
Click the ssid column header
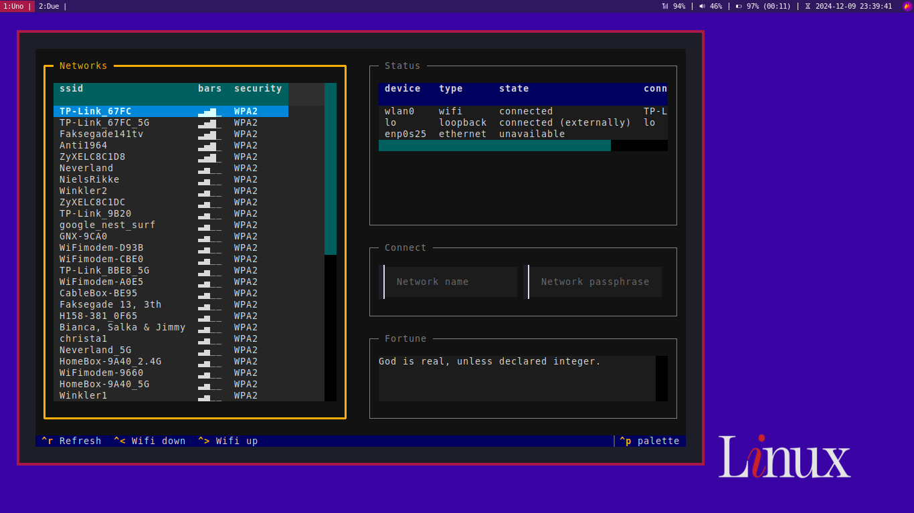pos(72,88)
